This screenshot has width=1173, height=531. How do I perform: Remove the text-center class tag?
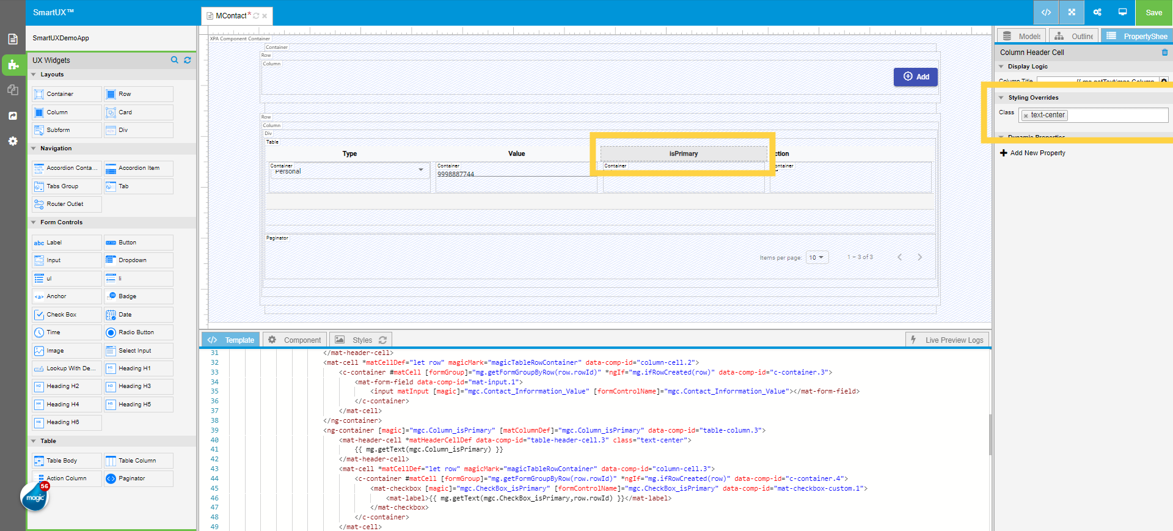(1026, 115)
